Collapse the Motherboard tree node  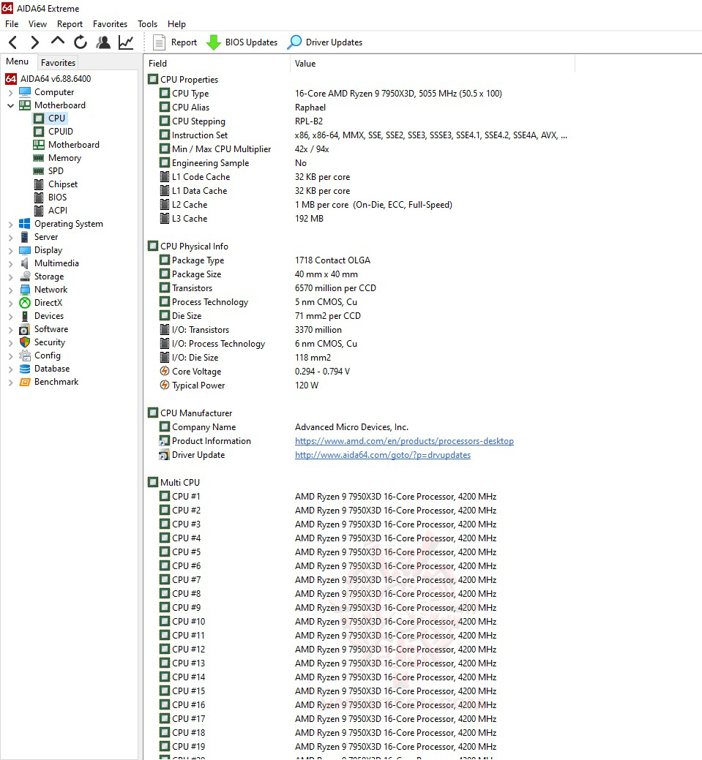tap(11, 105)
